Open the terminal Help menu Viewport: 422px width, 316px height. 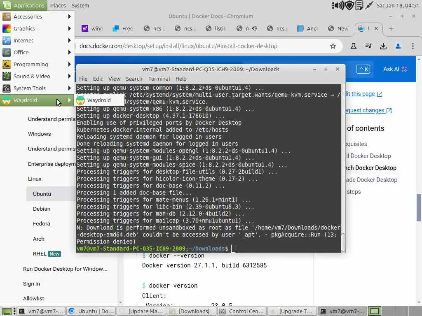181,79
